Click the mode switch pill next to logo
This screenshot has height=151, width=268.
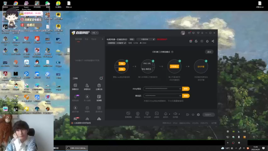(x=95, y=33)
